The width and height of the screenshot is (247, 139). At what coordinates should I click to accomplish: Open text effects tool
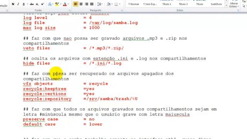point(50,4)
